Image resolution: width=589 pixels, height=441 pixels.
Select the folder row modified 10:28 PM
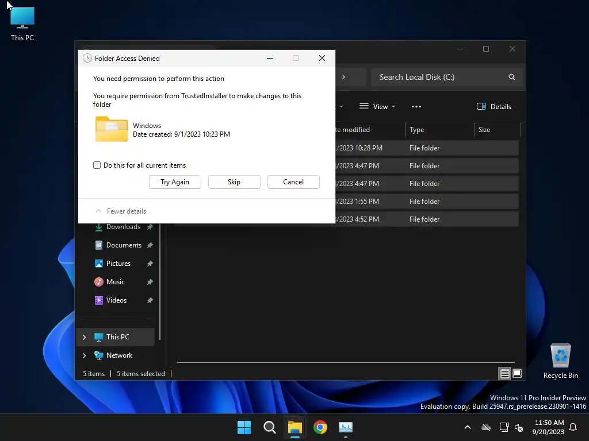click(426, 148)
